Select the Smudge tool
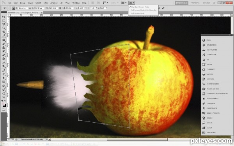Image resolution: width=234 pixels, height=146 pixels. click(x=4, y=62)
